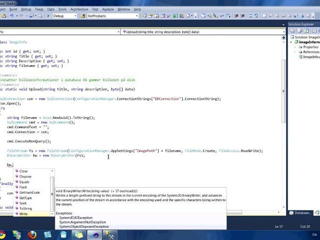Viewport: 320px width, 240px height.
Task: Open the Undo history dropdown arrow
Action: pos(17,16)
